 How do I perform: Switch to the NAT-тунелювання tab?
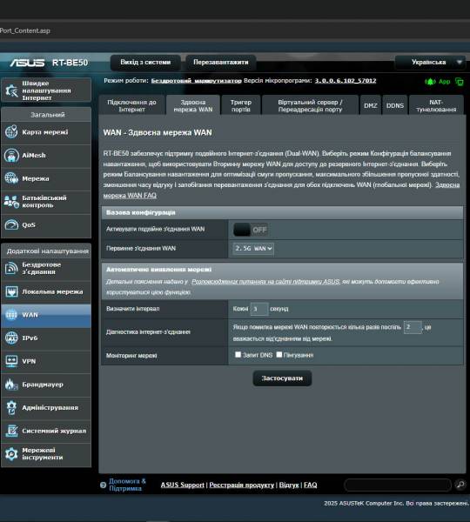436,105
